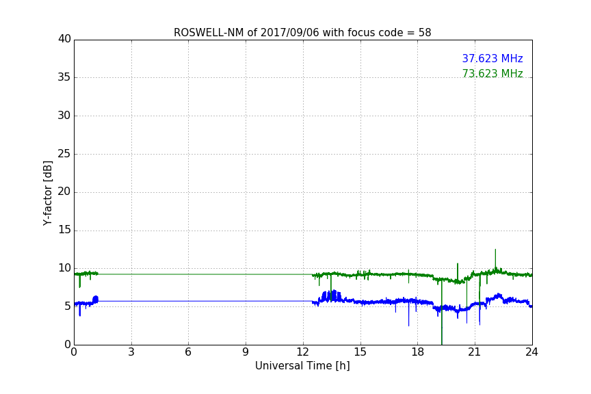Click the x-axis tick label 3

[131, 352]
